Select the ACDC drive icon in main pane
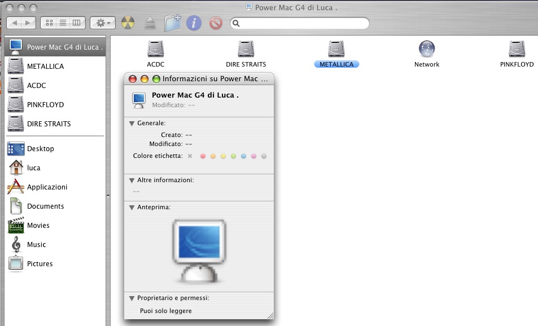The width and height of the screenshot is (538, 326). coord(156,49)
